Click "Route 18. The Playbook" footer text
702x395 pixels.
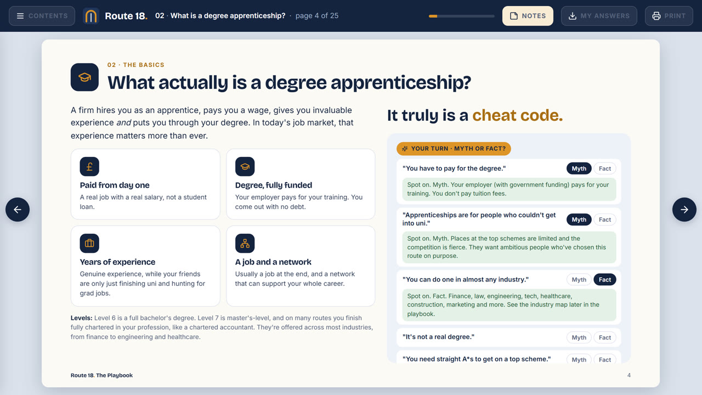101,375
